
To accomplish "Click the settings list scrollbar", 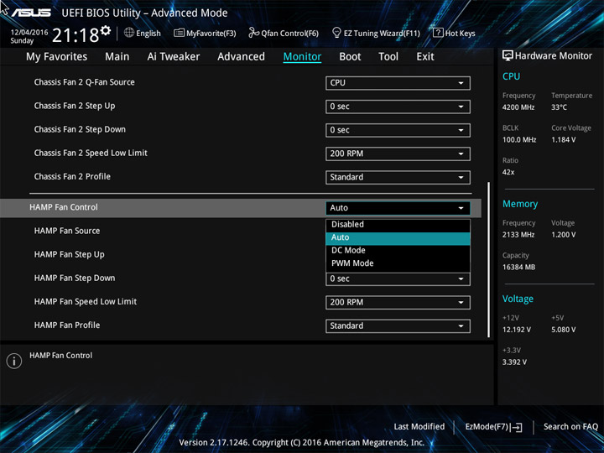I will 489,260.
